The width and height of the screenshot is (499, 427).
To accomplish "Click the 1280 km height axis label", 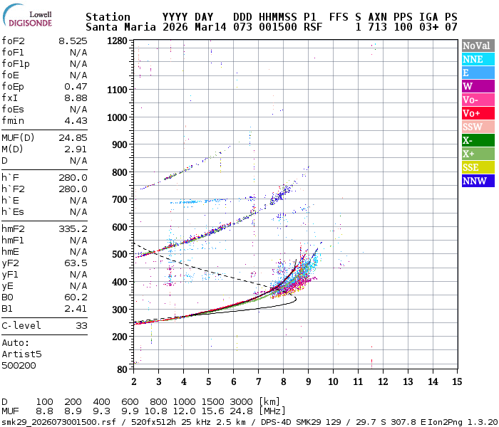I will pyautogui.click(x=117, y=41).
